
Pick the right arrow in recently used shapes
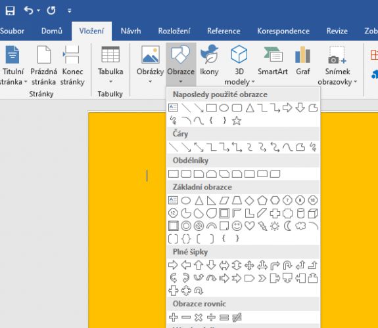pos(287,108)
